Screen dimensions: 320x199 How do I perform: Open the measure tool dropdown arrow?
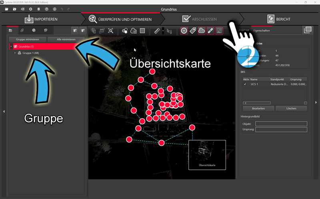(x=163, y=31)
